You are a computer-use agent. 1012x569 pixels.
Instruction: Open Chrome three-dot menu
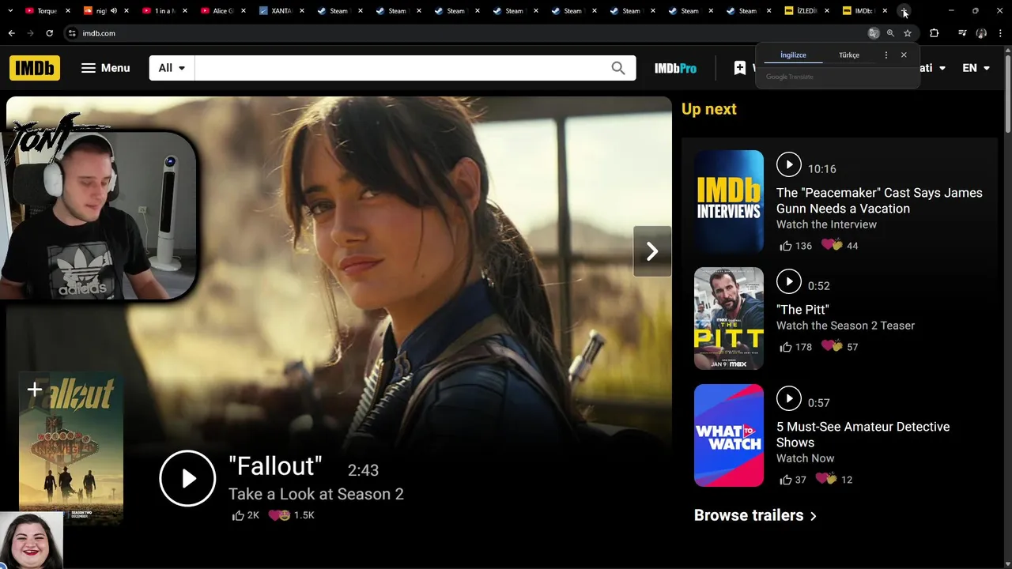pos(1000,33)
